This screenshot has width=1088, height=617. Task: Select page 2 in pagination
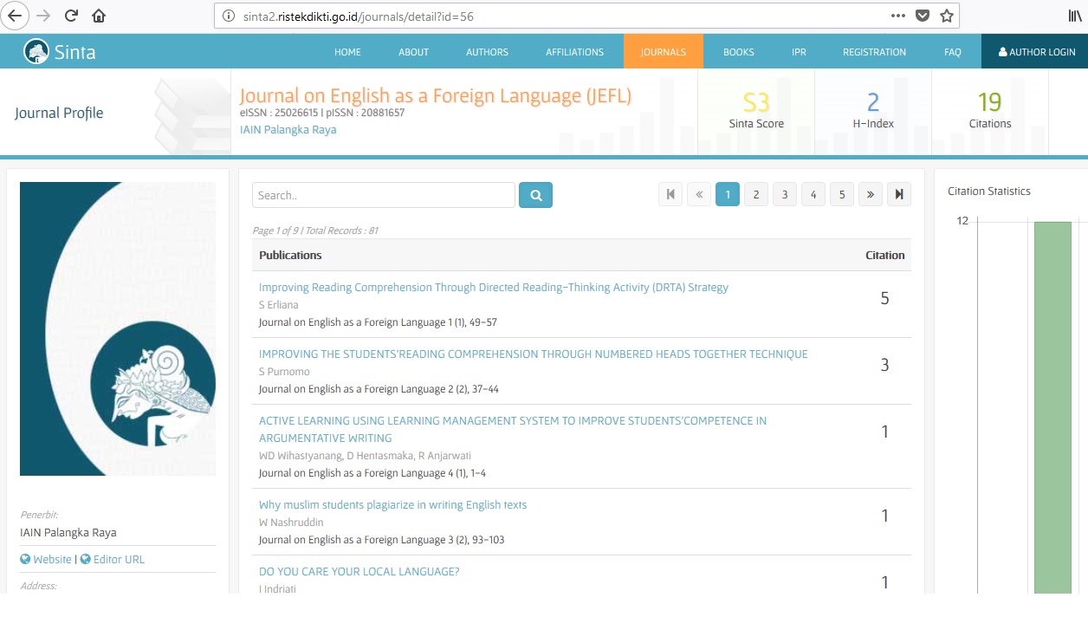[x=756, y=195]
